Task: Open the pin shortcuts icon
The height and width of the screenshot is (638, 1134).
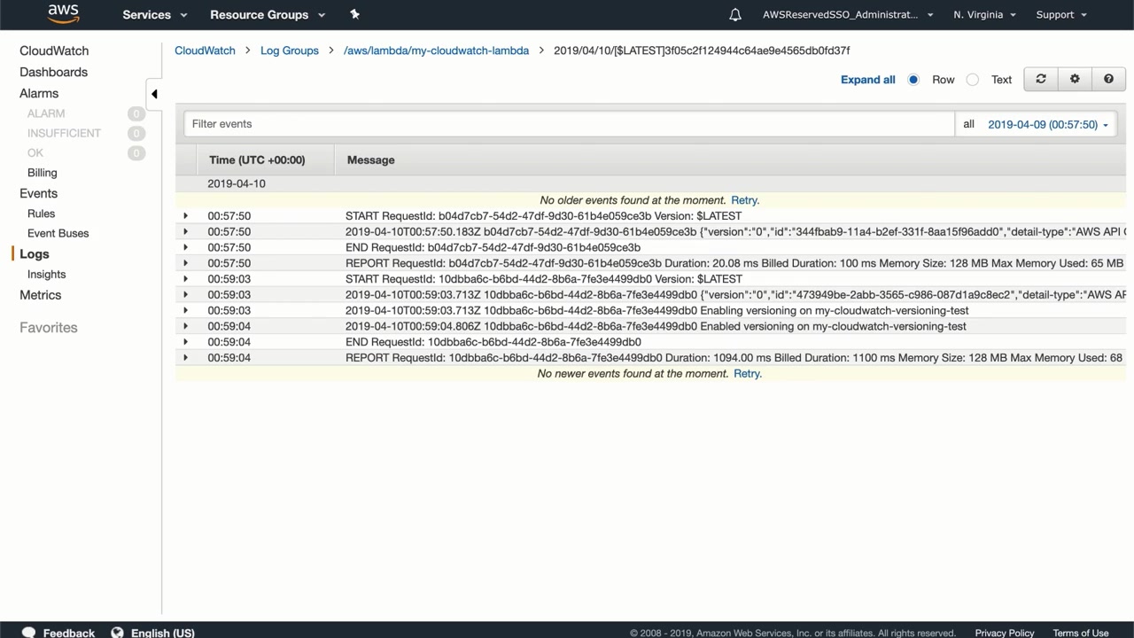Action: pos(354,14)
